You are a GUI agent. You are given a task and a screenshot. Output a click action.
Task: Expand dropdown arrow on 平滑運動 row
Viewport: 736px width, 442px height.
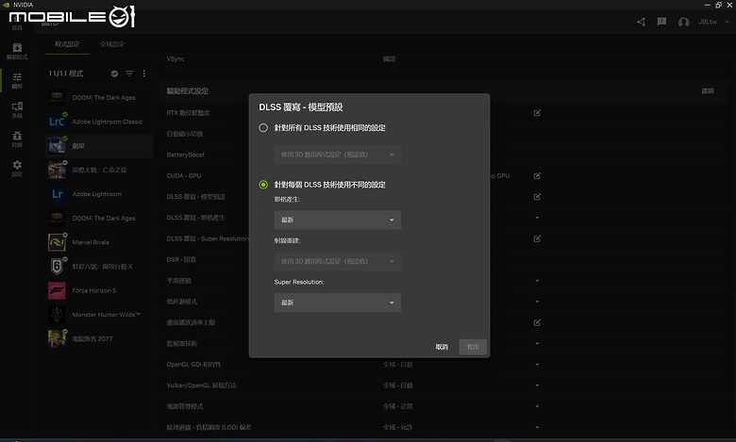click(x=537, y=281)
